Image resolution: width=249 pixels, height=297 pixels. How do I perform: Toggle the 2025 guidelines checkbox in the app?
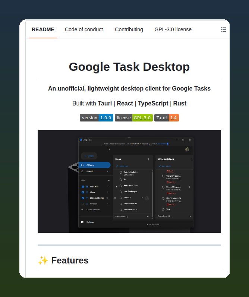coord(83,198)
